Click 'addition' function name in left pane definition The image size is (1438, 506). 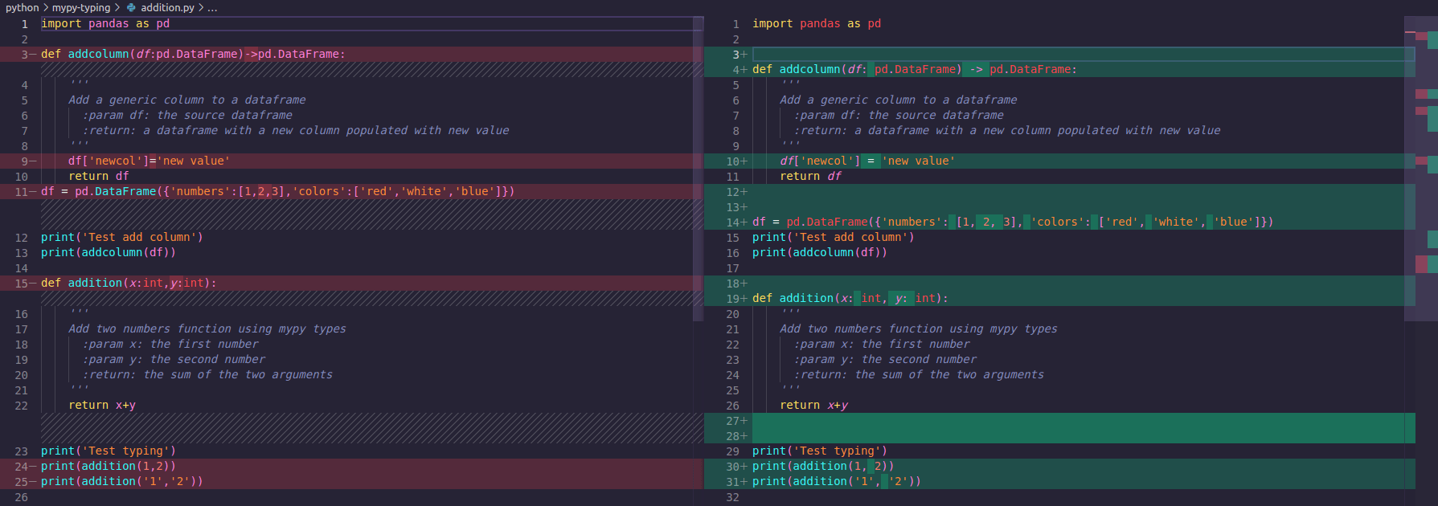pyautogui.click(x=95, y=284)
